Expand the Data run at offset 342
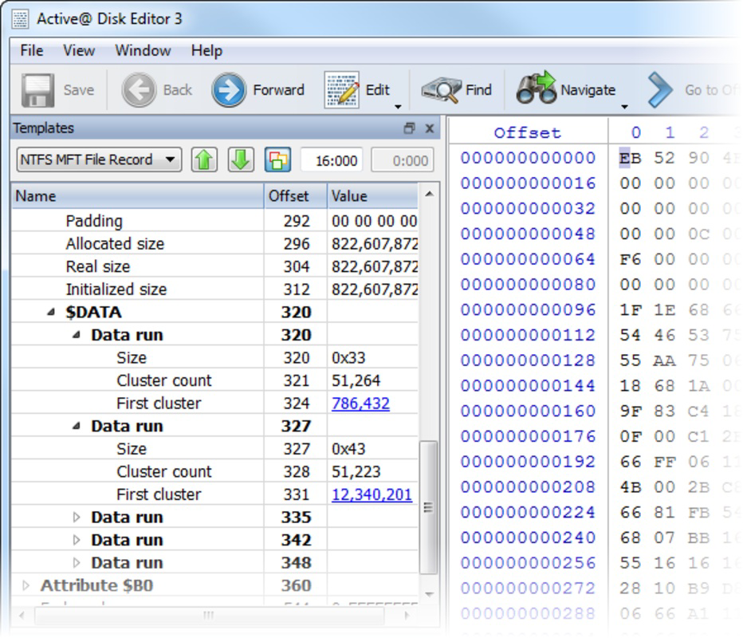This screenshot has height=638, width=743. 77,540
